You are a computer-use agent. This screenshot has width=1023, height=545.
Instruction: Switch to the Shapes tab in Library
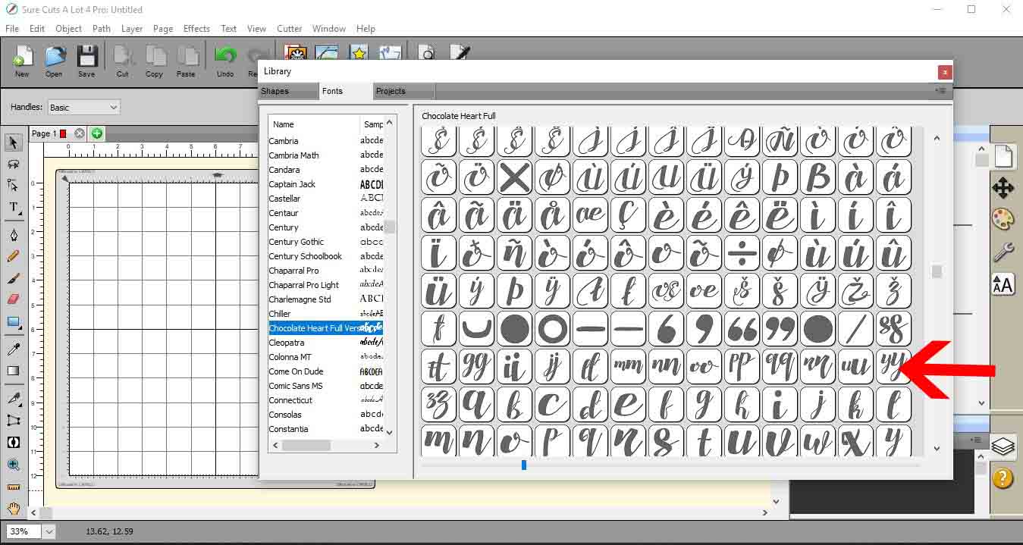click(288, 91)
